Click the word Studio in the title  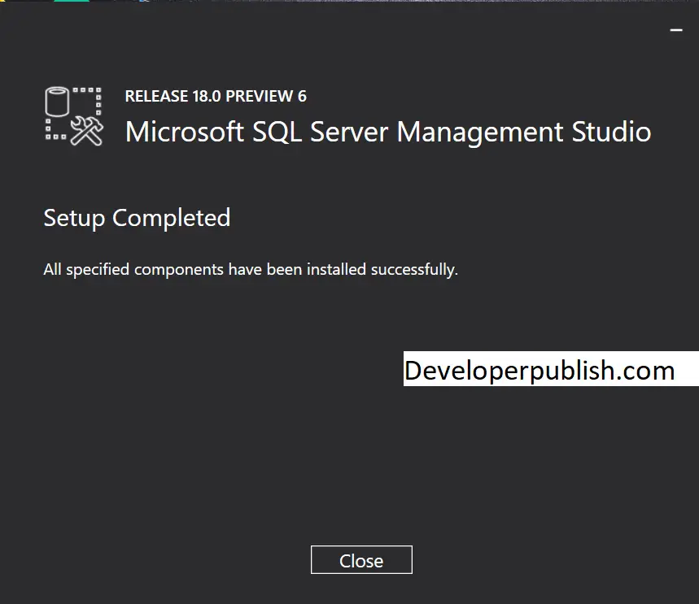click(611, 132)
